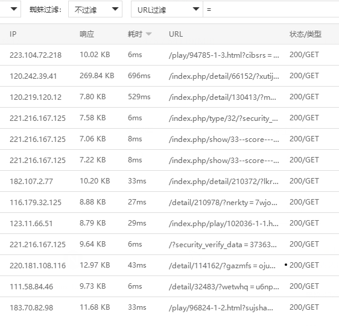Click IP address 120.219.120.12
The height and width of the screenshot is (326, 339).
coord(36,97)
